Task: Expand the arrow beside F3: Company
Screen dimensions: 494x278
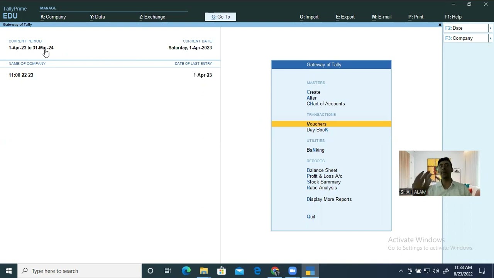Action: click(x=491, y=38)
